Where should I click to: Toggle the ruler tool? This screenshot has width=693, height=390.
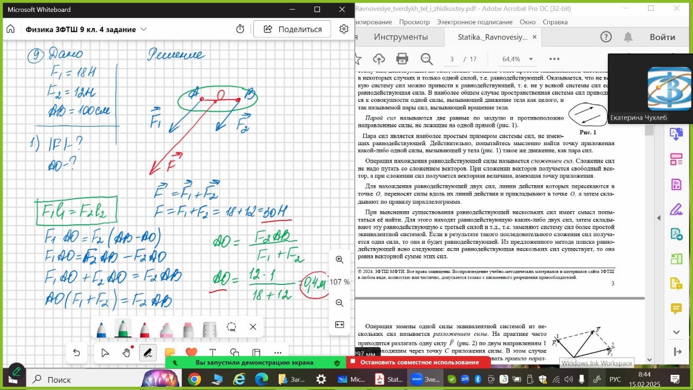click(x=210, y=329)
